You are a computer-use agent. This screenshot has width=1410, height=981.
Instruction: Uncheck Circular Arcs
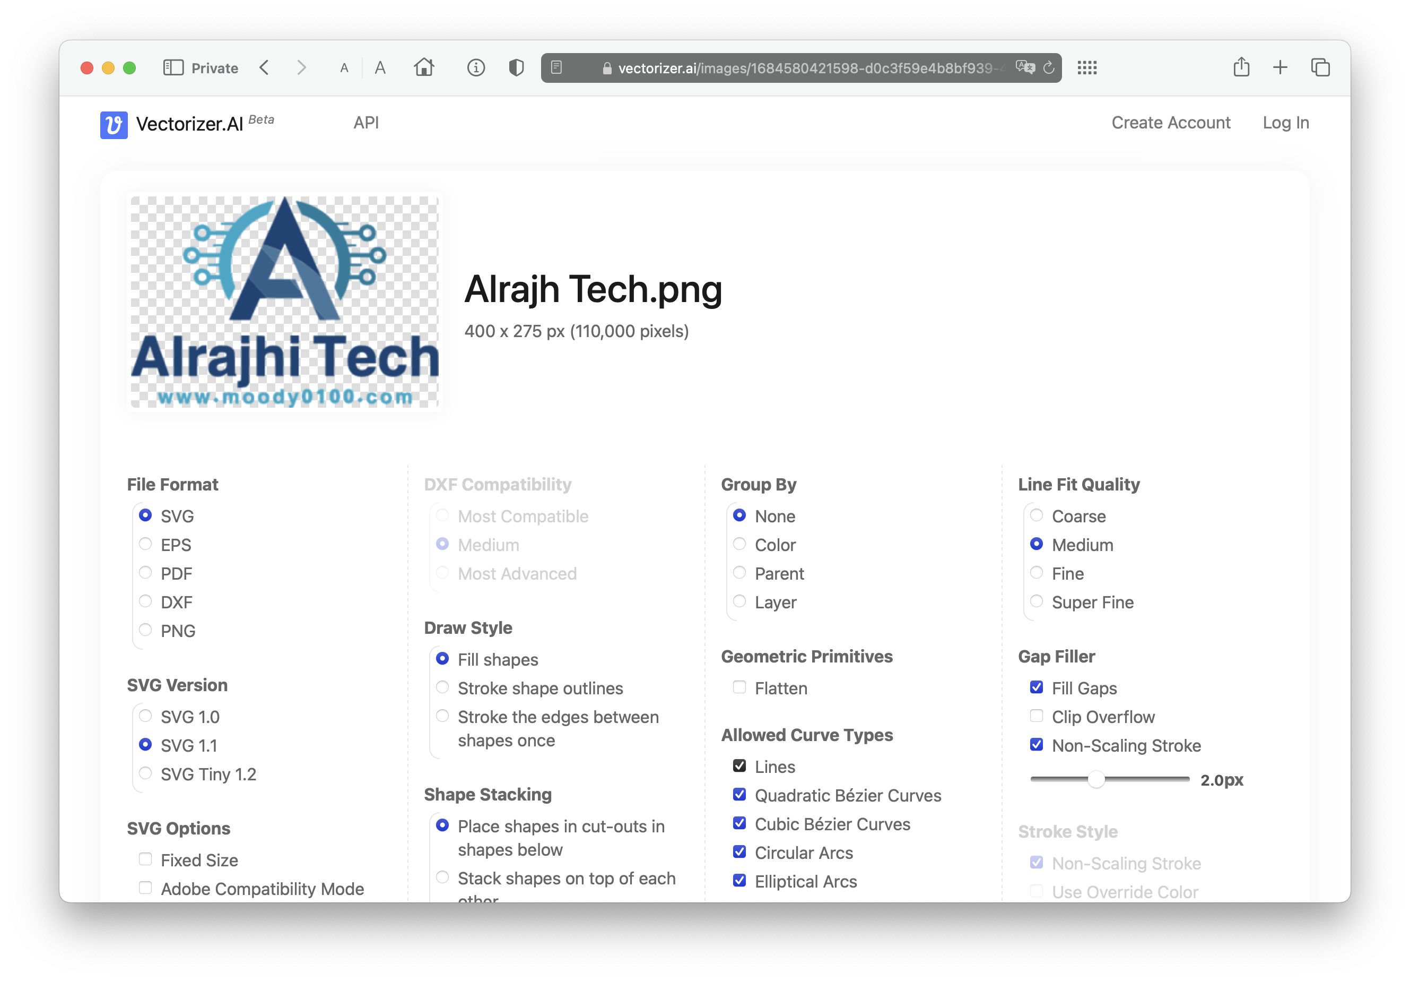pyautogui.click(x=739, y=852)
